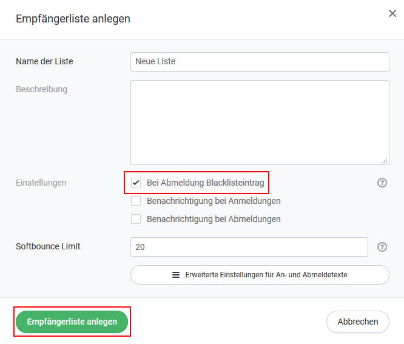
Task: Open help icon next to Softbounce Limit
Action: pos(382,247)
